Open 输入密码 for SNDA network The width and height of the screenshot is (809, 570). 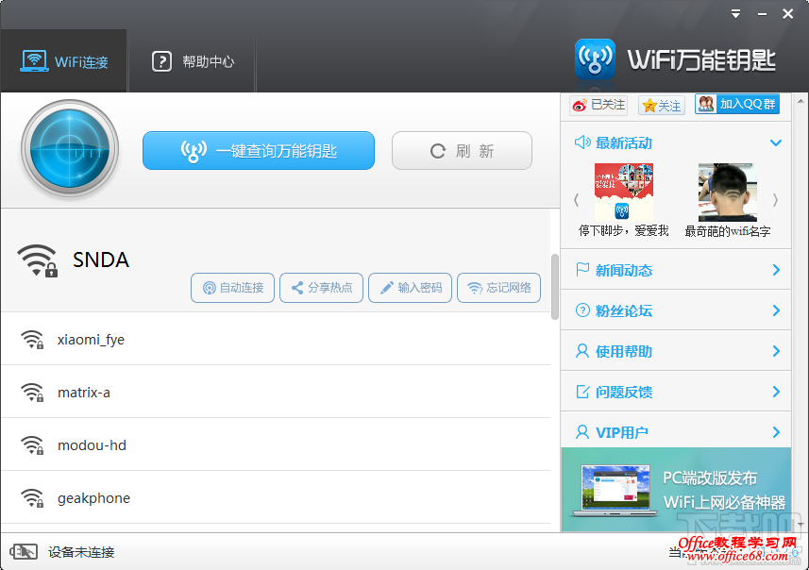click(410, 288)
